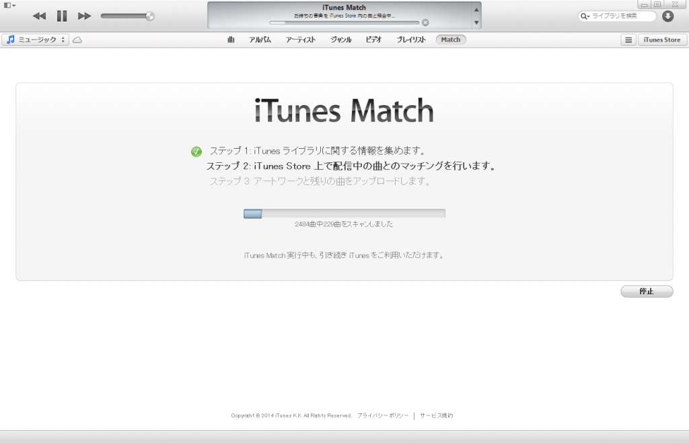The width and height of the screenshot is (689, 443).
Task: Click the top status progress bar
Action: (x=344, y=22)
